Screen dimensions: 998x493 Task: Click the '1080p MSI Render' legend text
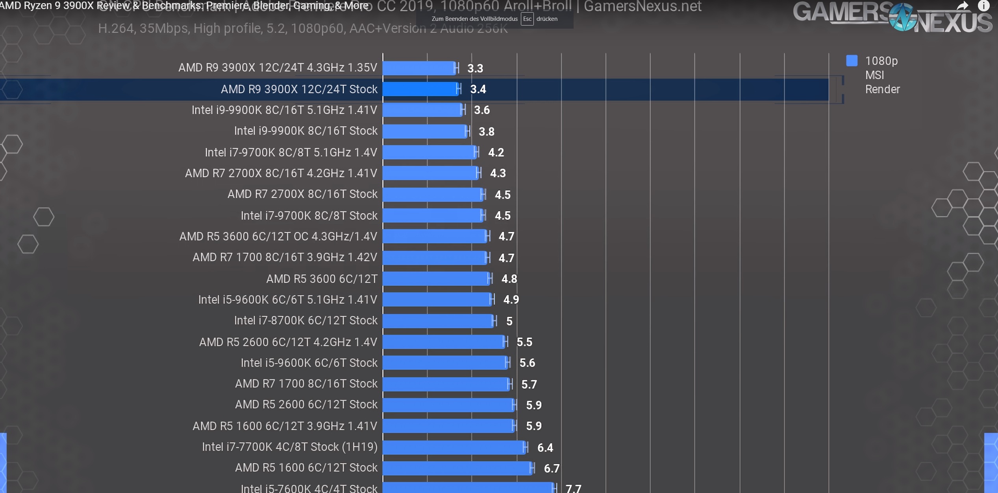point(882,75)
